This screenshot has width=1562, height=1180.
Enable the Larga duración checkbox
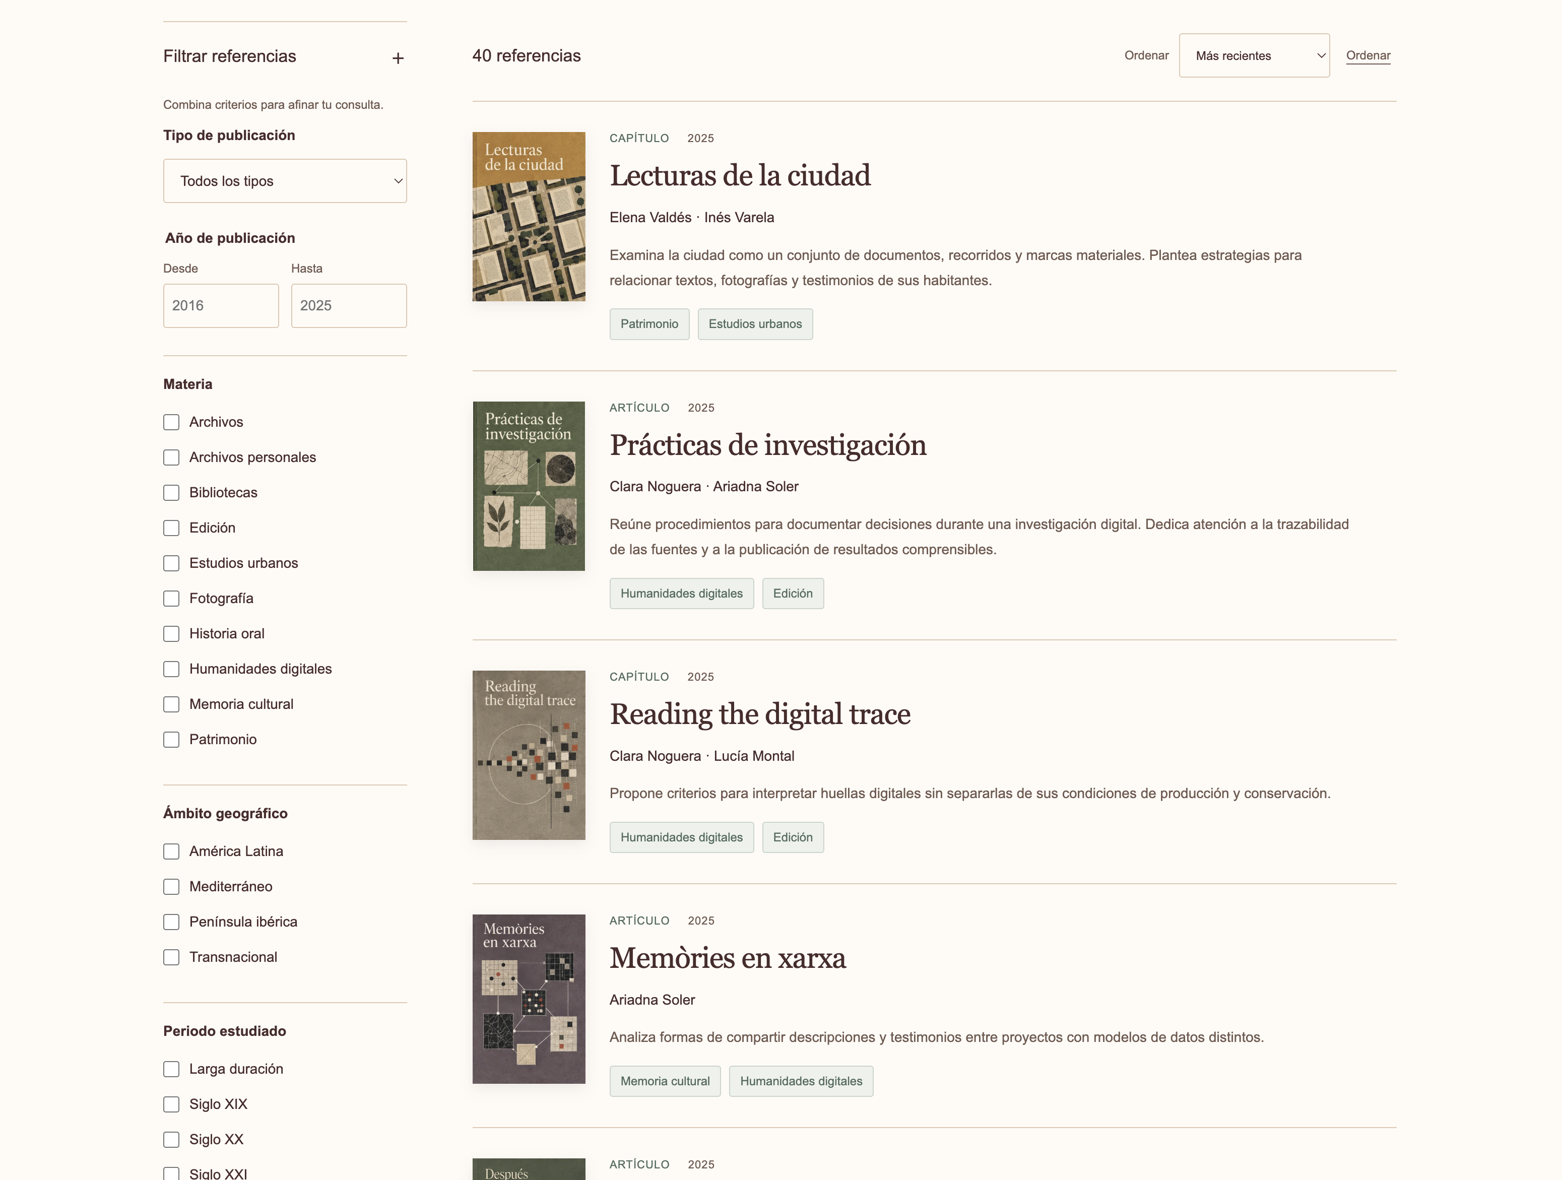pos(171,1069)
